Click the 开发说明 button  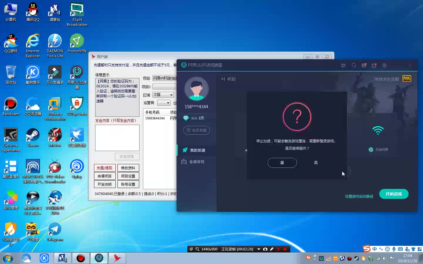(x=105, y=184)
